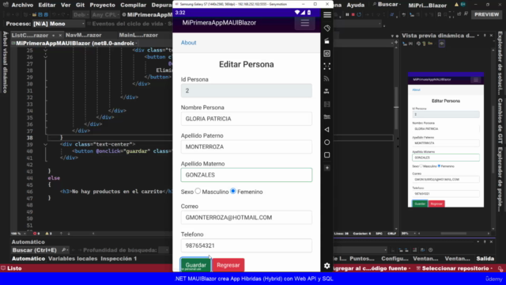
Task: Switch to Inspección 1 tab
Action: click(119, 259)
